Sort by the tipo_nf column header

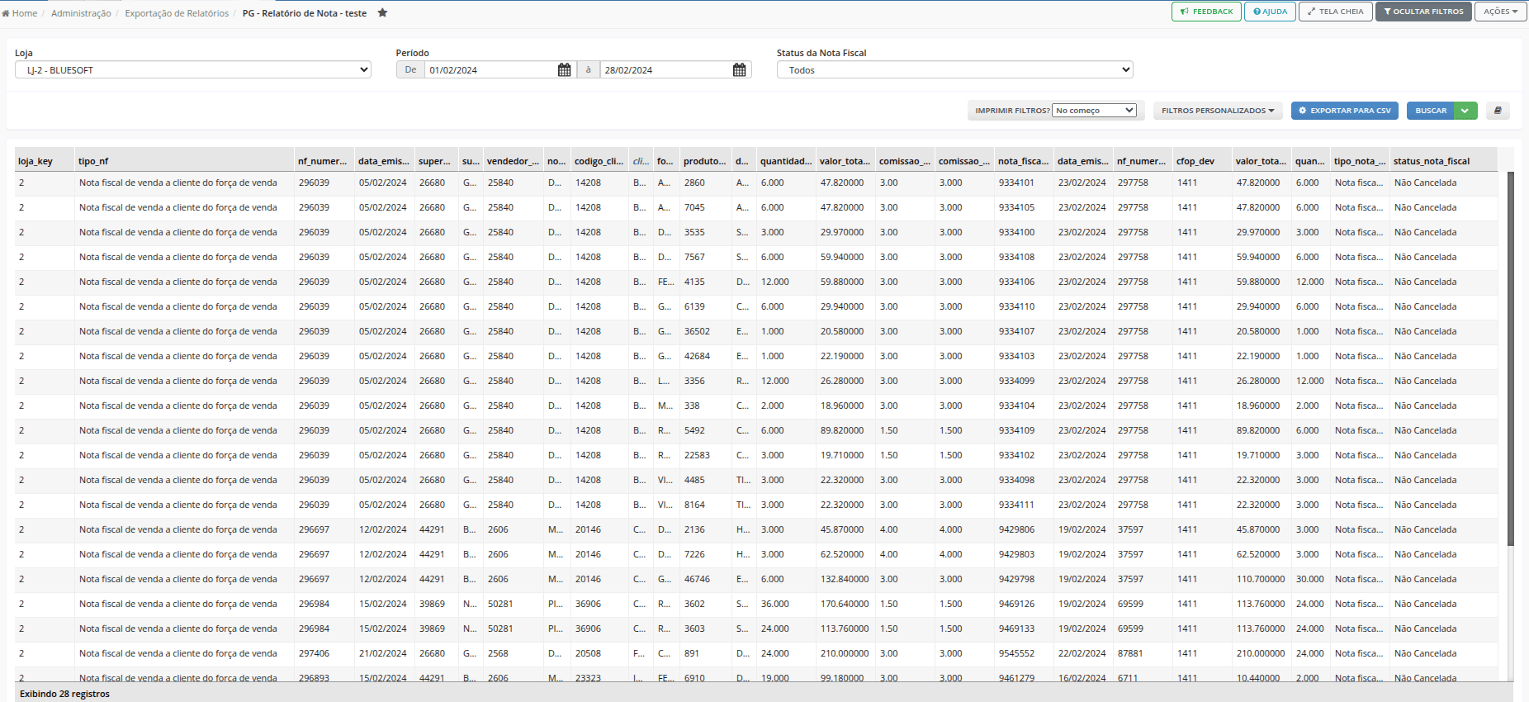pyautogui.click(x=184, y=161)
